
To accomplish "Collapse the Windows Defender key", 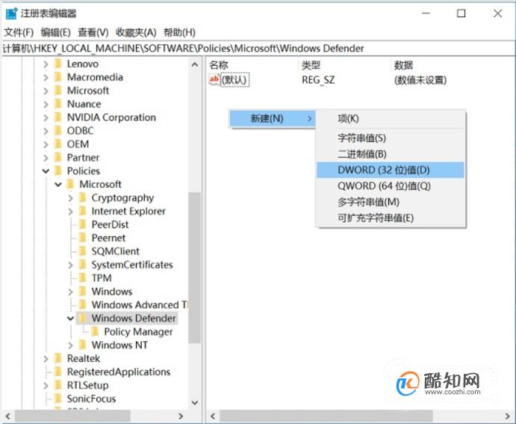I will 70,319.
